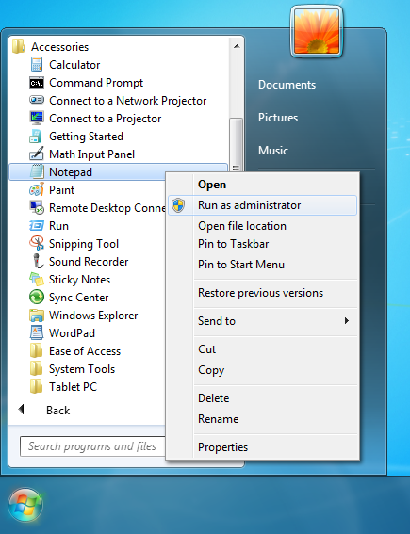The width and height of the screenshot is (410, 534).
Task: Choose Open in the context menu
Action: 262,185
